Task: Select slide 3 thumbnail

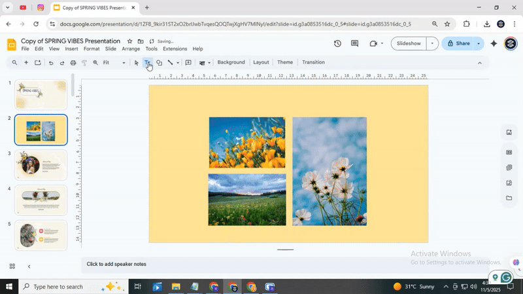Action: pos(41,165)
